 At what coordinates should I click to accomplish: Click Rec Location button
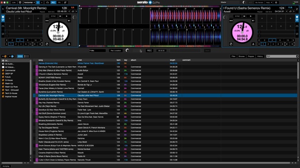(116, 50)
